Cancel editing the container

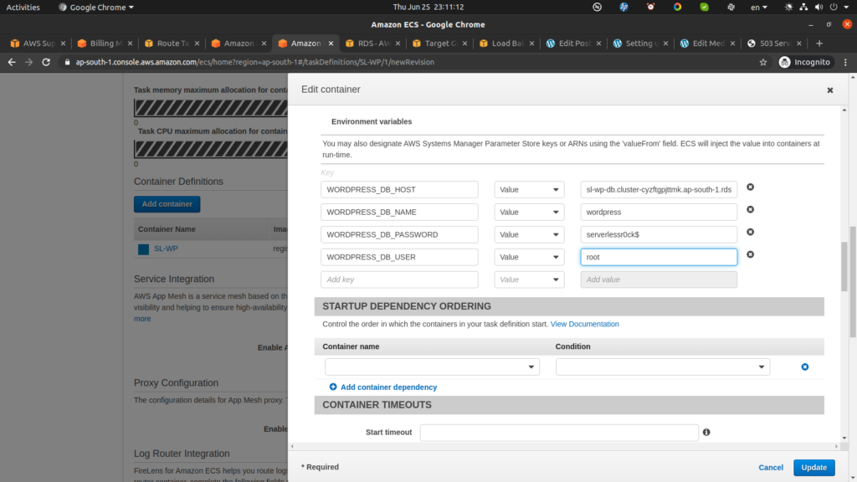click(x=771, y=467)
